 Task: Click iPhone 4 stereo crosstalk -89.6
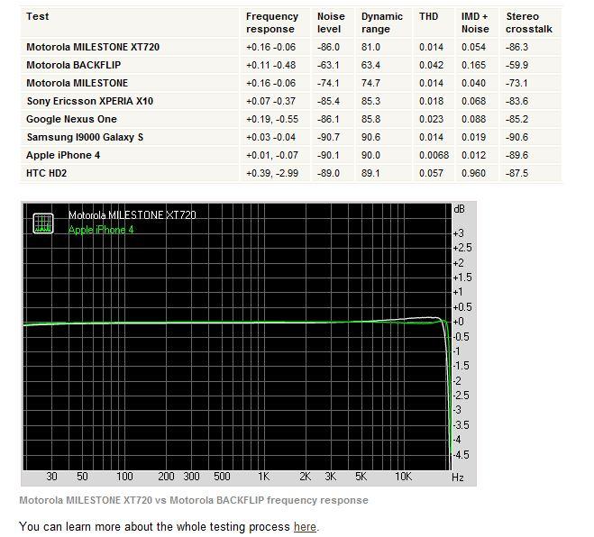[516, 155]
